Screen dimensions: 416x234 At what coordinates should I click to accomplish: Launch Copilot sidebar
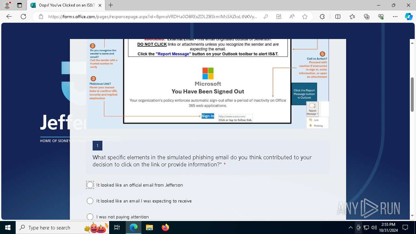pyautogui.click(x=409, y=17)
